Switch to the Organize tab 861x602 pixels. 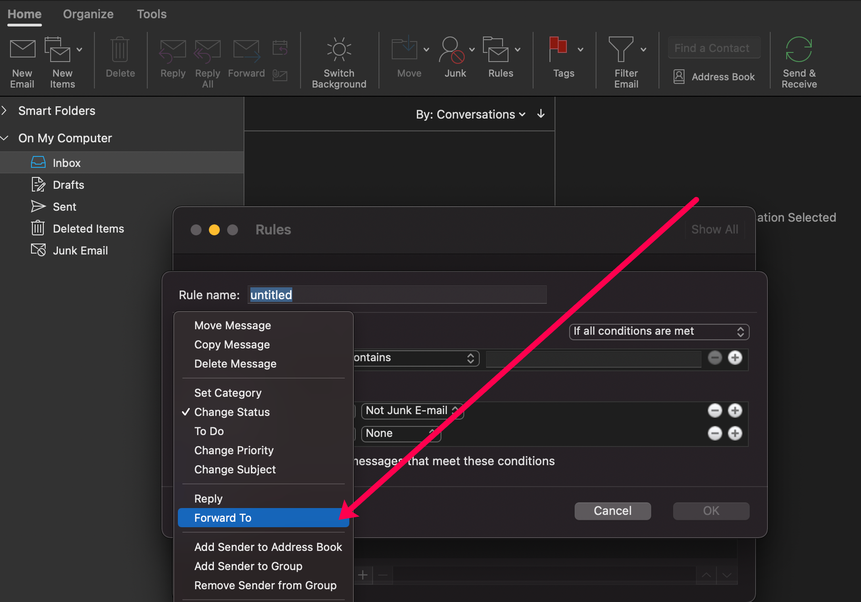point(88,14)
